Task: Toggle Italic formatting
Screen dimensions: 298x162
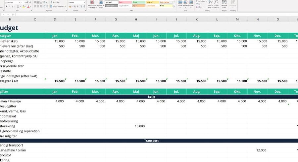Action: (x=10, y=7)
